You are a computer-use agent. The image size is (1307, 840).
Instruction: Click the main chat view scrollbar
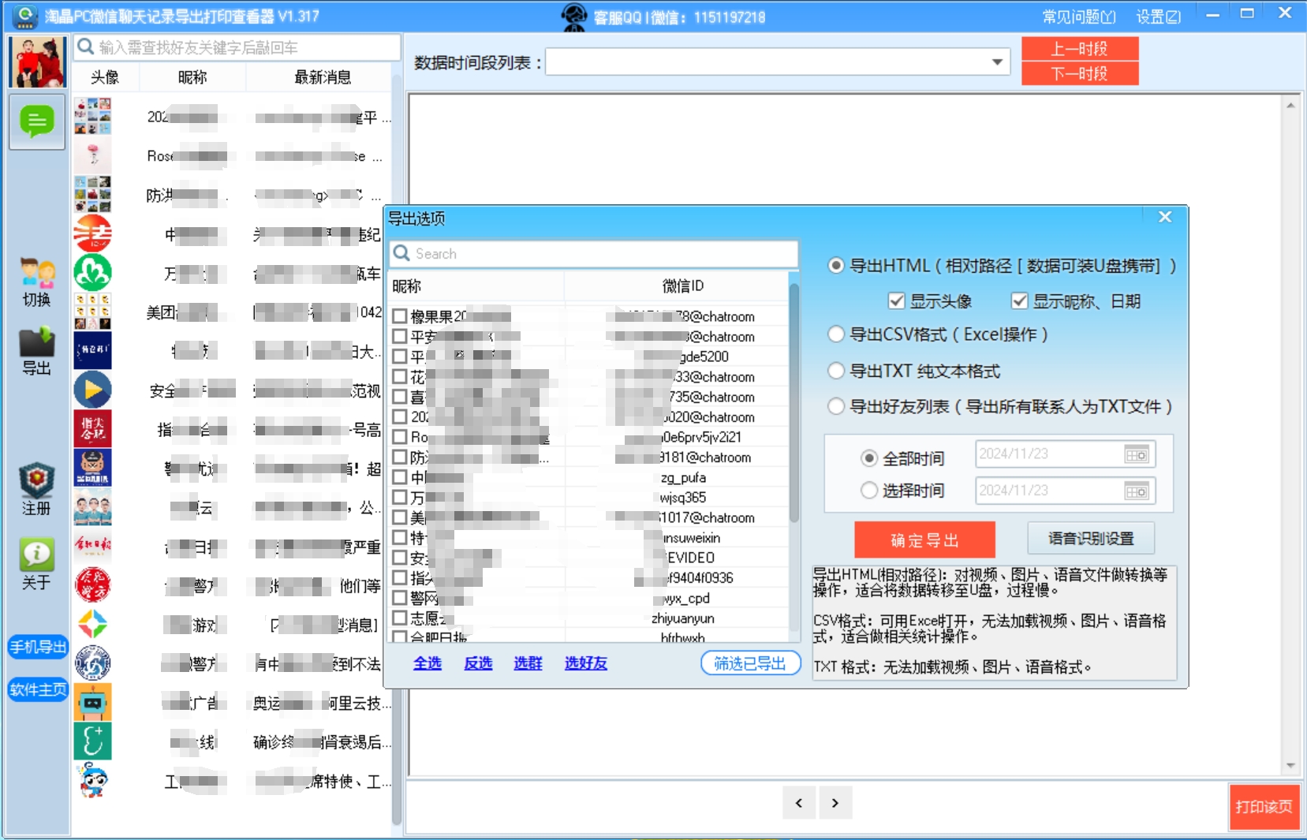pos(1290,435)
